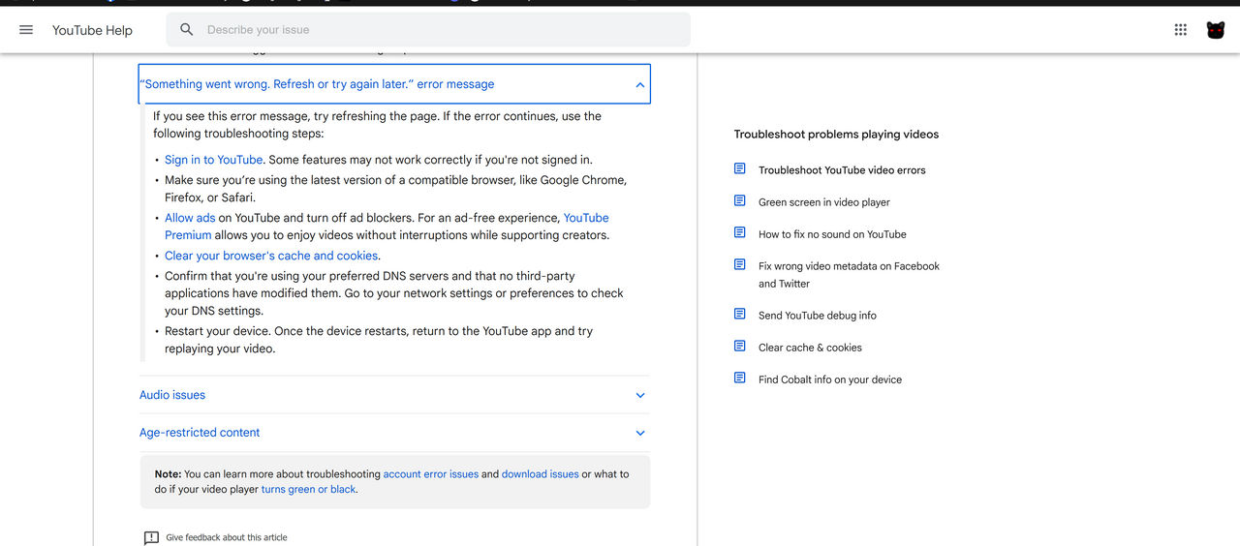Go to YouTube Help home title
Viewport: 1240px width, 546px height.
[92, 30]
